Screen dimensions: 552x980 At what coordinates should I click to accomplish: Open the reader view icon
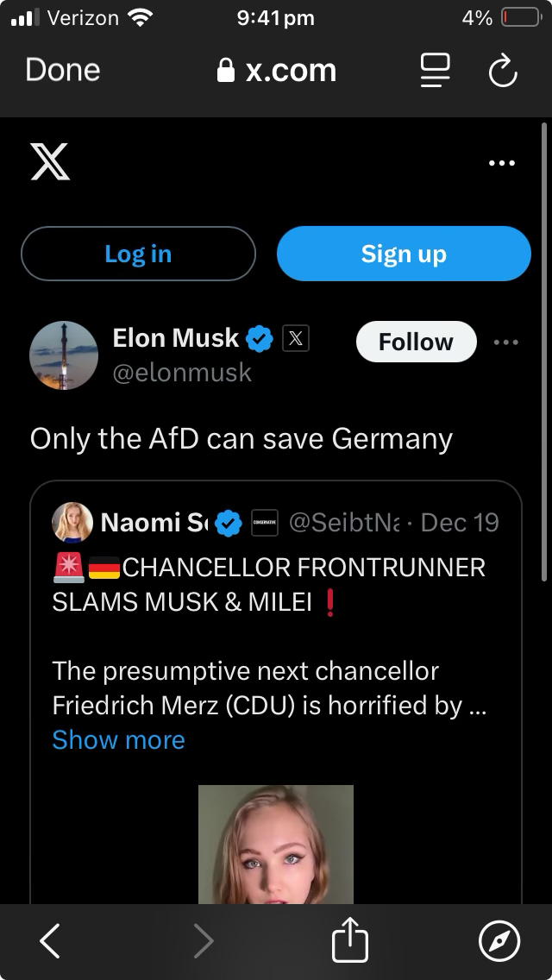tap(436, 71)
